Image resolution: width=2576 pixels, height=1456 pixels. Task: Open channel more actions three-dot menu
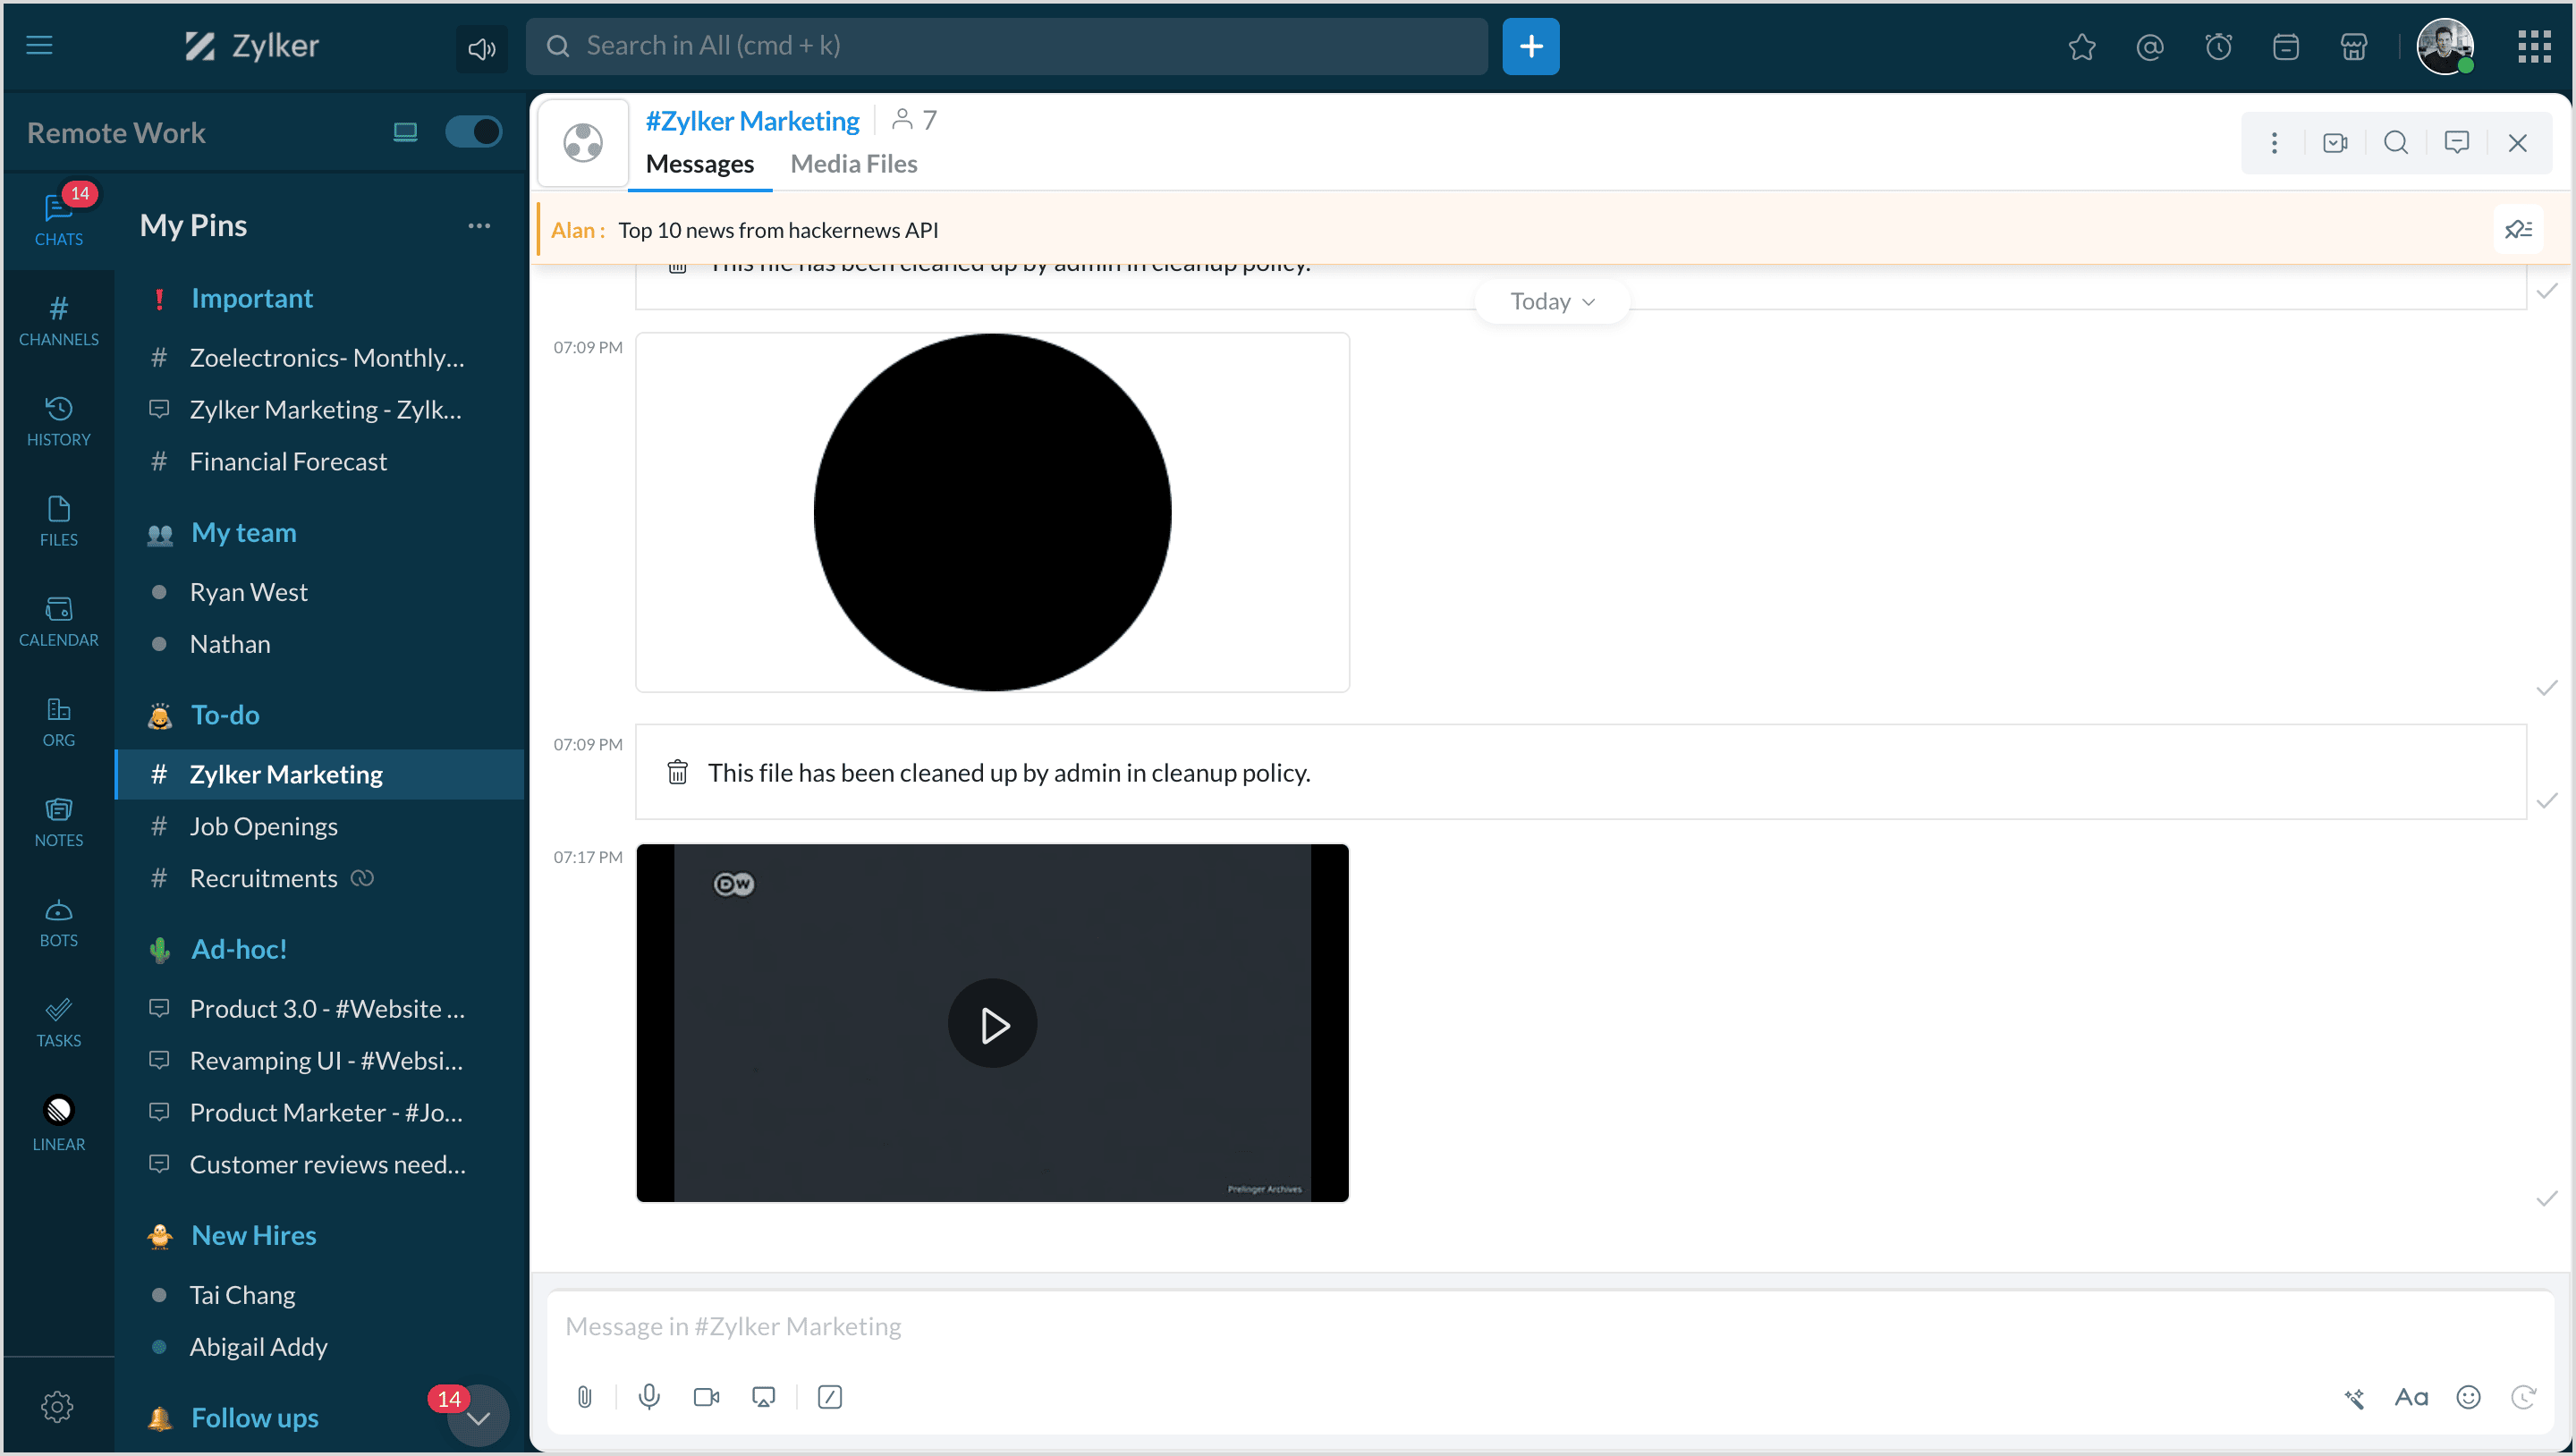tap(2274, 143)
